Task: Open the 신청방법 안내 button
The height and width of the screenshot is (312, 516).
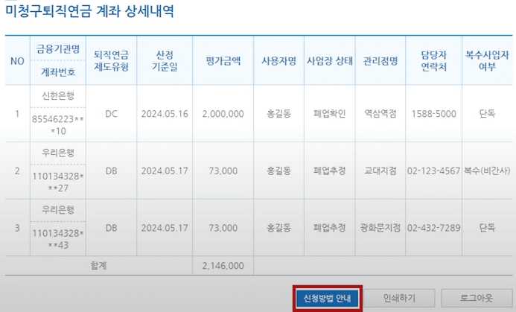Action: click(328, 299)
